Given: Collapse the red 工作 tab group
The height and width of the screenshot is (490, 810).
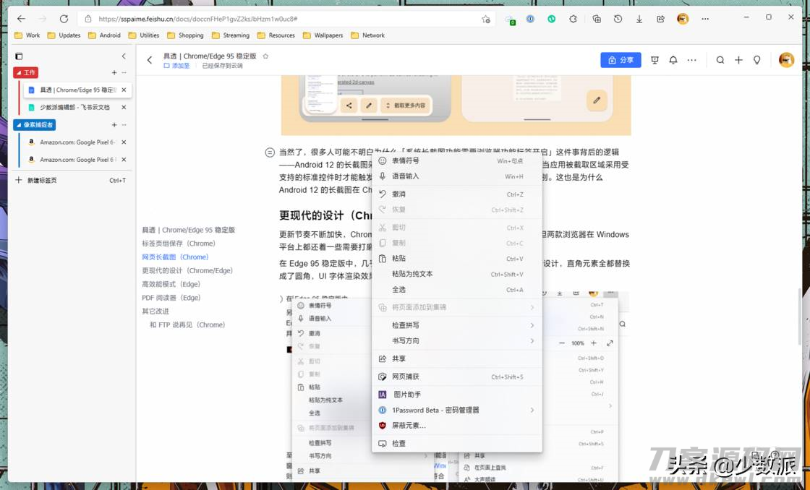Looking at the screenshot, I should [x=26, y=73].
